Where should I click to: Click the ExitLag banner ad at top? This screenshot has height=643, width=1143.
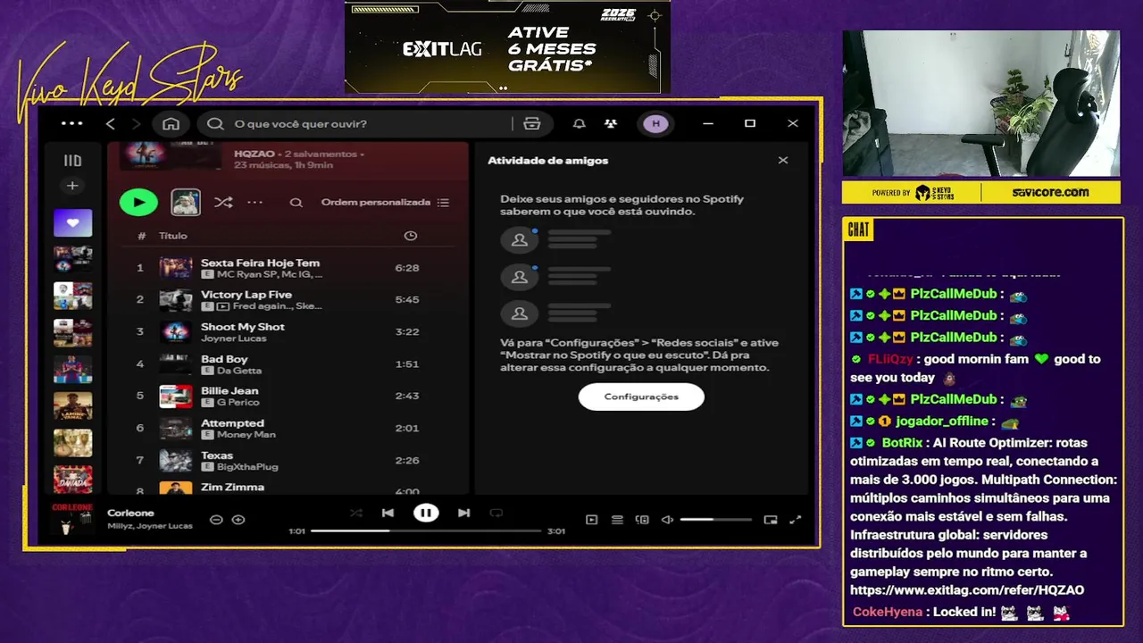point(507,46)
